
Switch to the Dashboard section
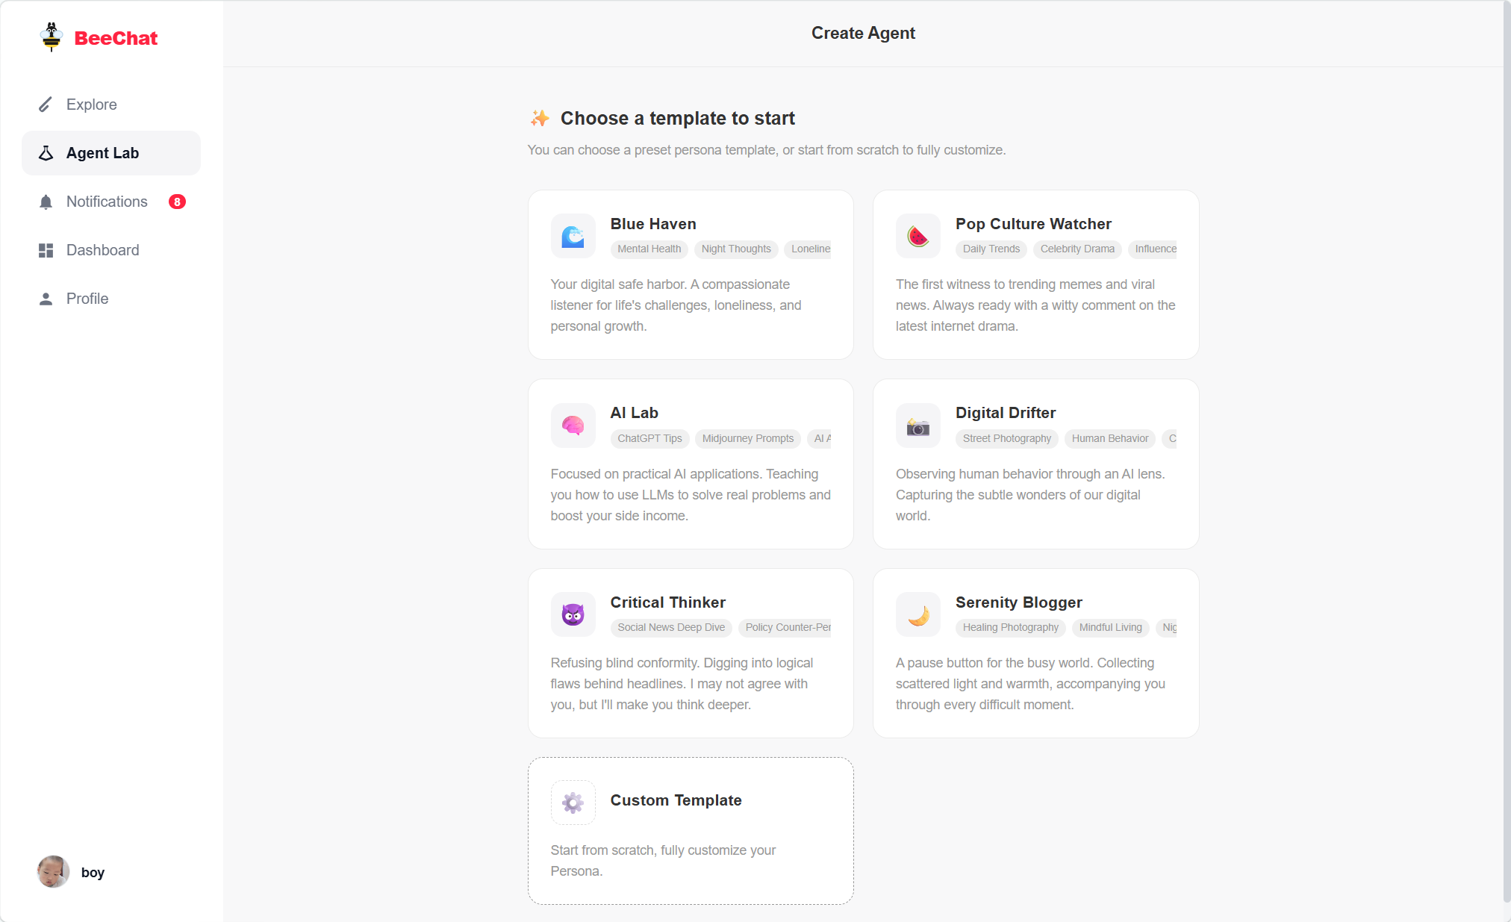(x=102, y=250)
